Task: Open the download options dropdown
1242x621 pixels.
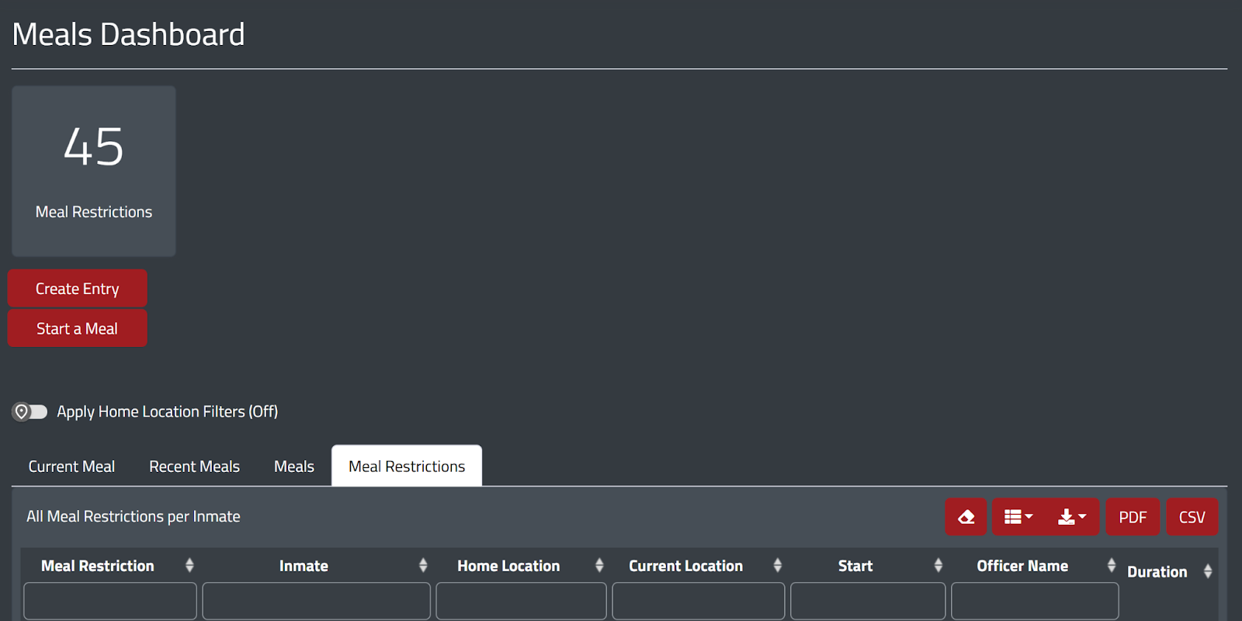Action: click(x=1072, y=517)
